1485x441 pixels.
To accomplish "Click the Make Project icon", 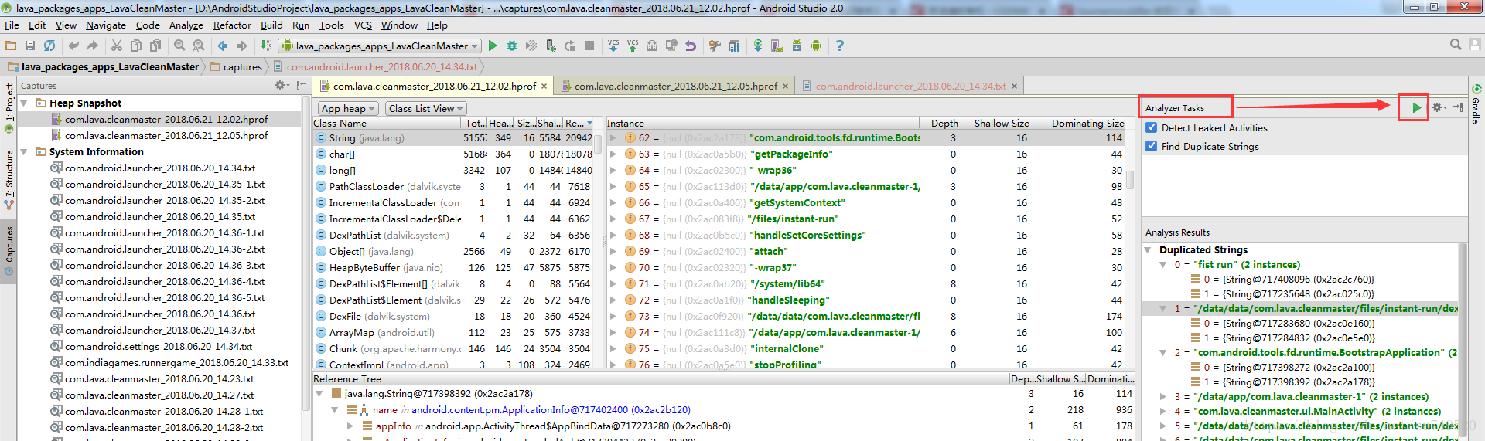I will pyautogui.click(x=266, y=46).
